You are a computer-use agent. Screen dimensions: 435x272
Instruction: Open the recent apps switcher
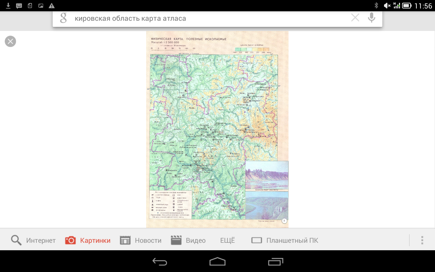coord(275,261)
